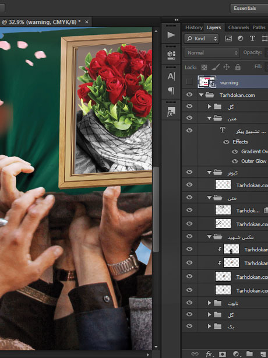
Task: Switch to the History tab
Action: click(193, 27)
